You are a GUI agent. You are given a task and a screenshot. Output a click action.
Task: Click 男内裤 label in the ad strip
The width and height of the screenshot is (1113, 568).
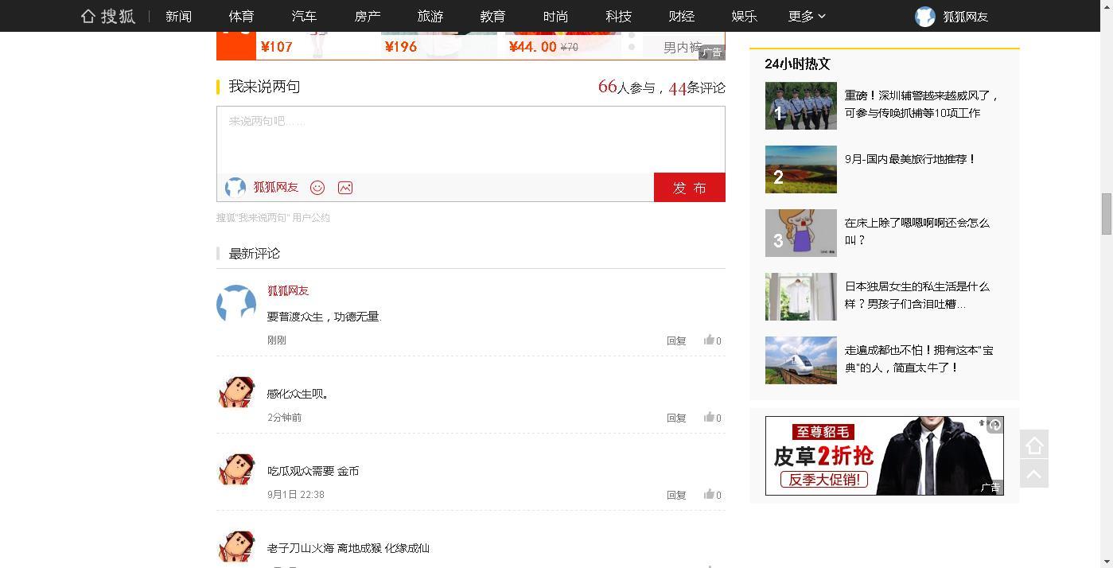pos(683,48)
